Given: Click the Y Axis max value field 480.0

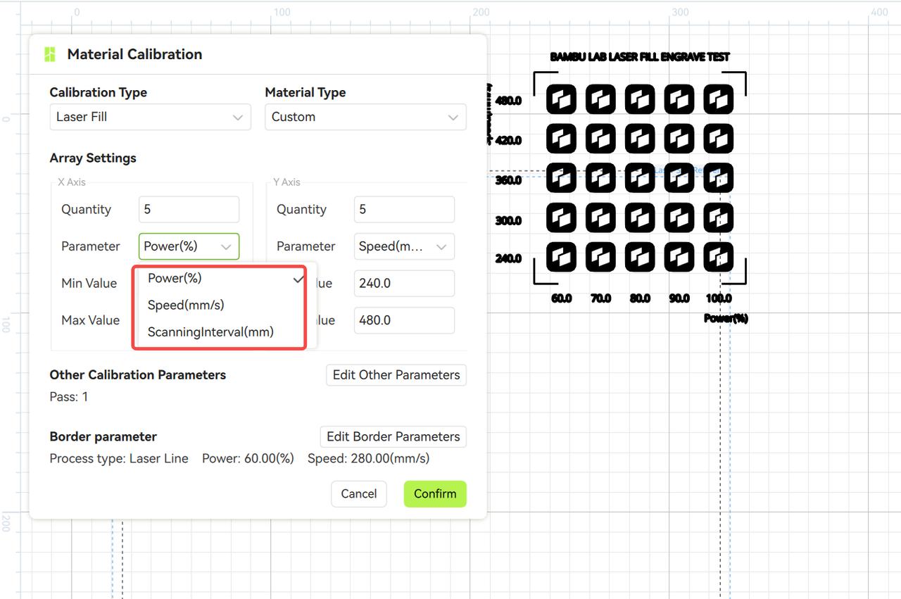Looking at the screenshot, I should coord(404,320).
